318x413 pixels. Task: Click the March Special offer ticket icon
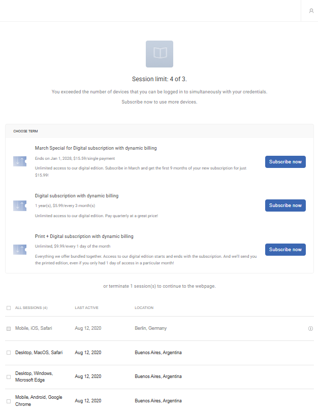point(20,161)
